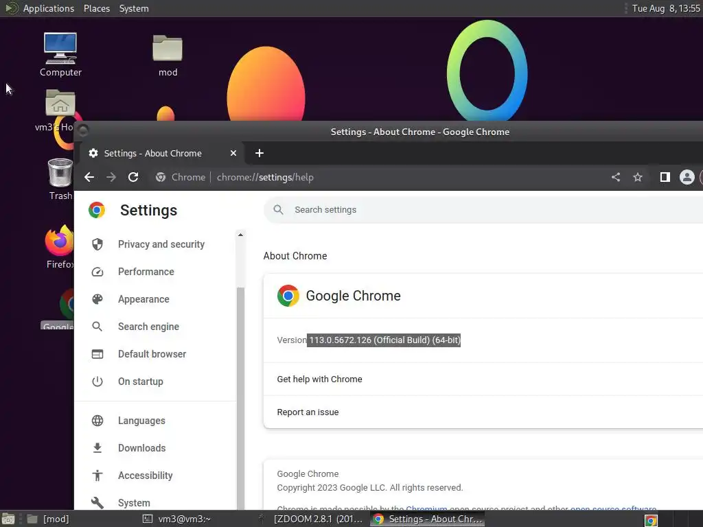Click the site info icon in address bar
The height and width of the screenshot is (527, 703).
(161, 177)
